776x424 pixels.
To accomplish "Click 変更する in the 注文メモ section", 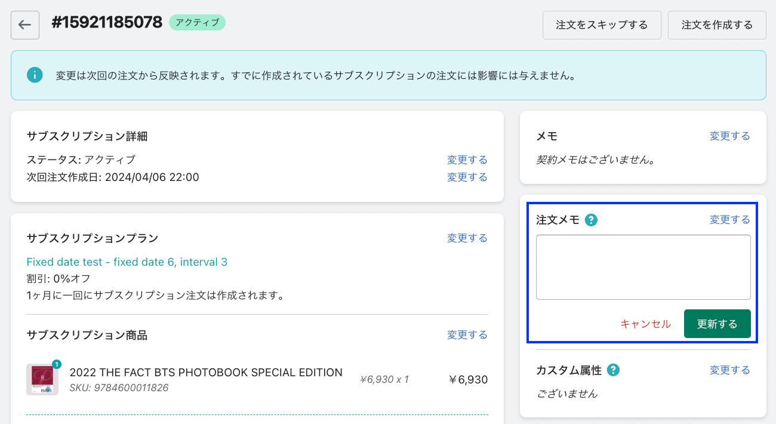I will coord(729,220).
